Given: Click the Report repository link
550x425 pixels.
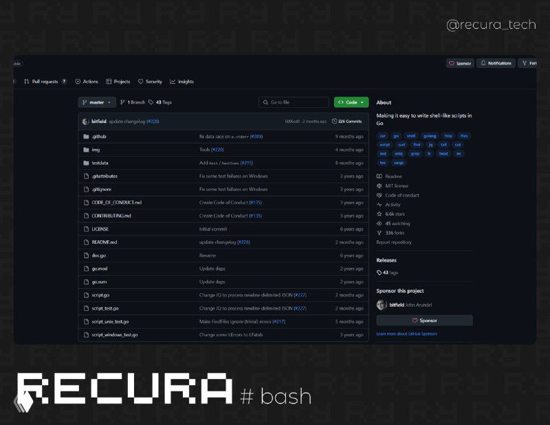Looking at the screenshot, I should pyautogui.click(x=393, y=241).
